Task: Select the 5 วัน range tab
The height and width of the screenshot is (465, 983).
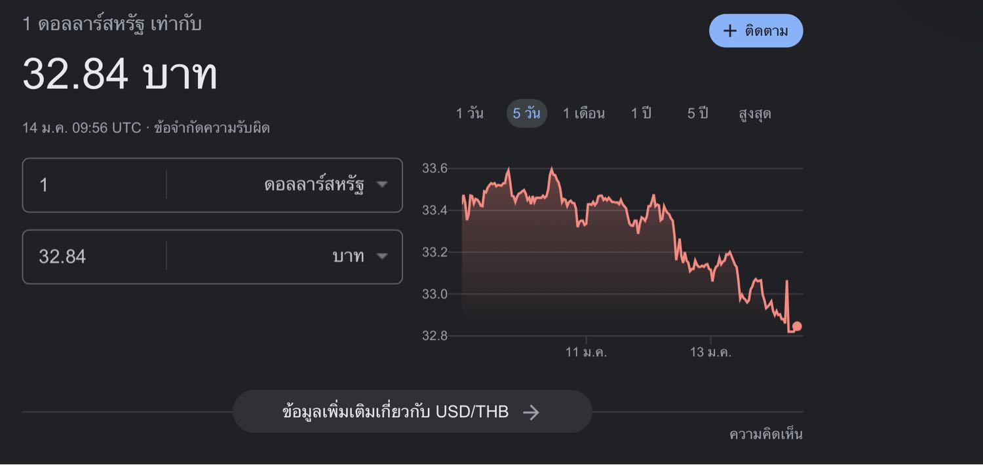Action: coord(526,113)
